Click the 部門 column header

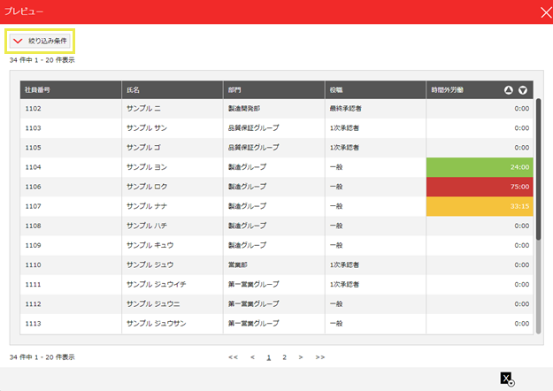pyautogui.click(x=274, y=90)
